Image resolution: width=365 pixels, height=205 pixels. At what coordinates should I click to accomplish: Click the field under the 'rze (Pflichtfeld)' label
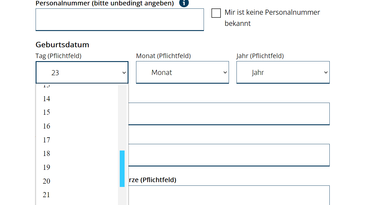229,196
